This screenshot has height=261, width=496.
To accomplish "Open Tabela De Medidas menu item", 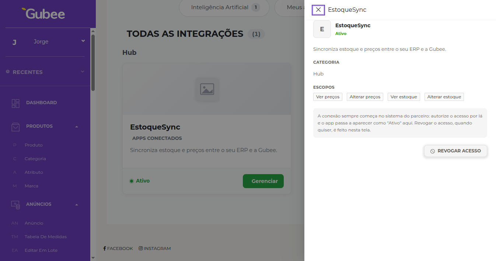I will (x=46, y=237).
